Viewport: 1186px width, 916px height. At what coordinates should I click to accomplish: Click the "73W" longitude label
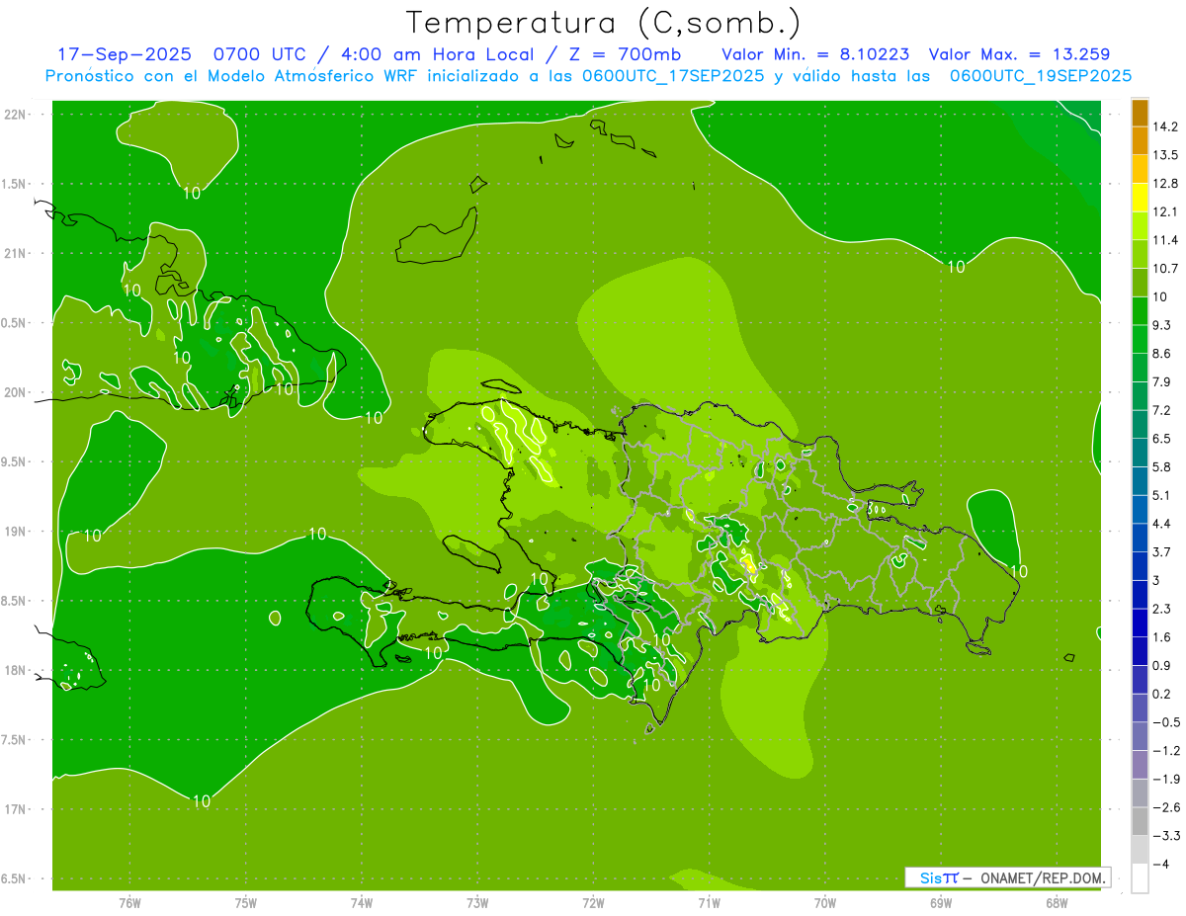(477, 903)
